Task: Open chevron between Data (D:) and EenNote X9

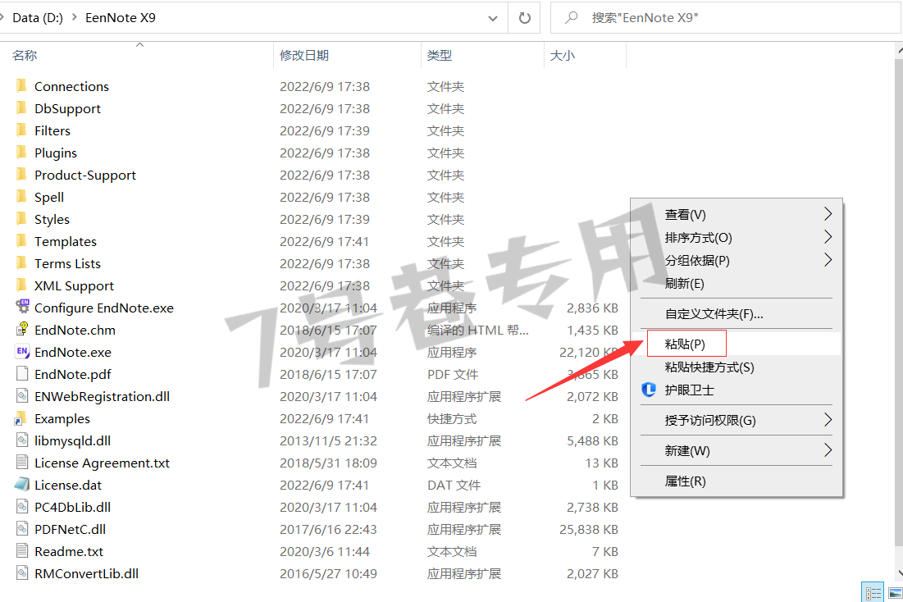Action: click(x=75, y=18)
